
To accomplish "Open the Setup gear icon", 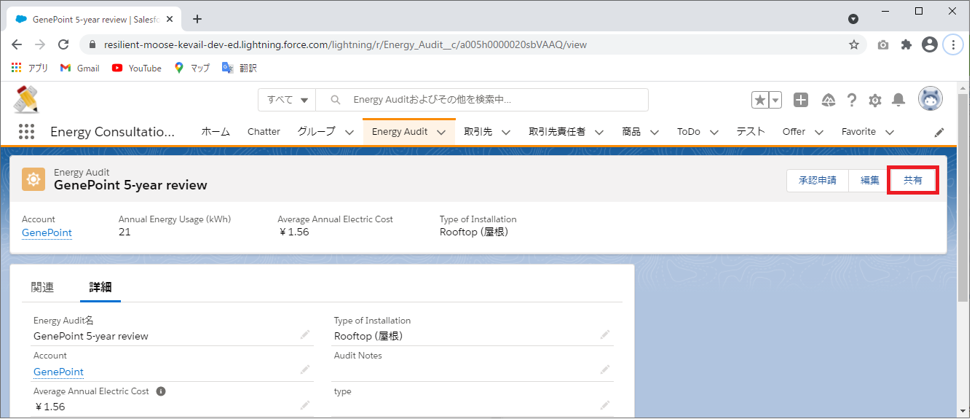I will (x=875, y=101).
